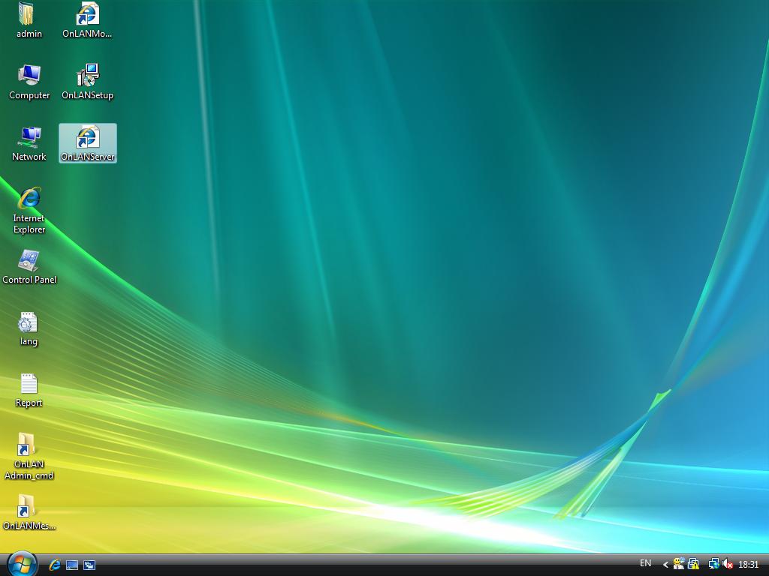The image size is (769, 576).
Task: Click Show Desktop in Quick Launch
Action: [72, 565]
